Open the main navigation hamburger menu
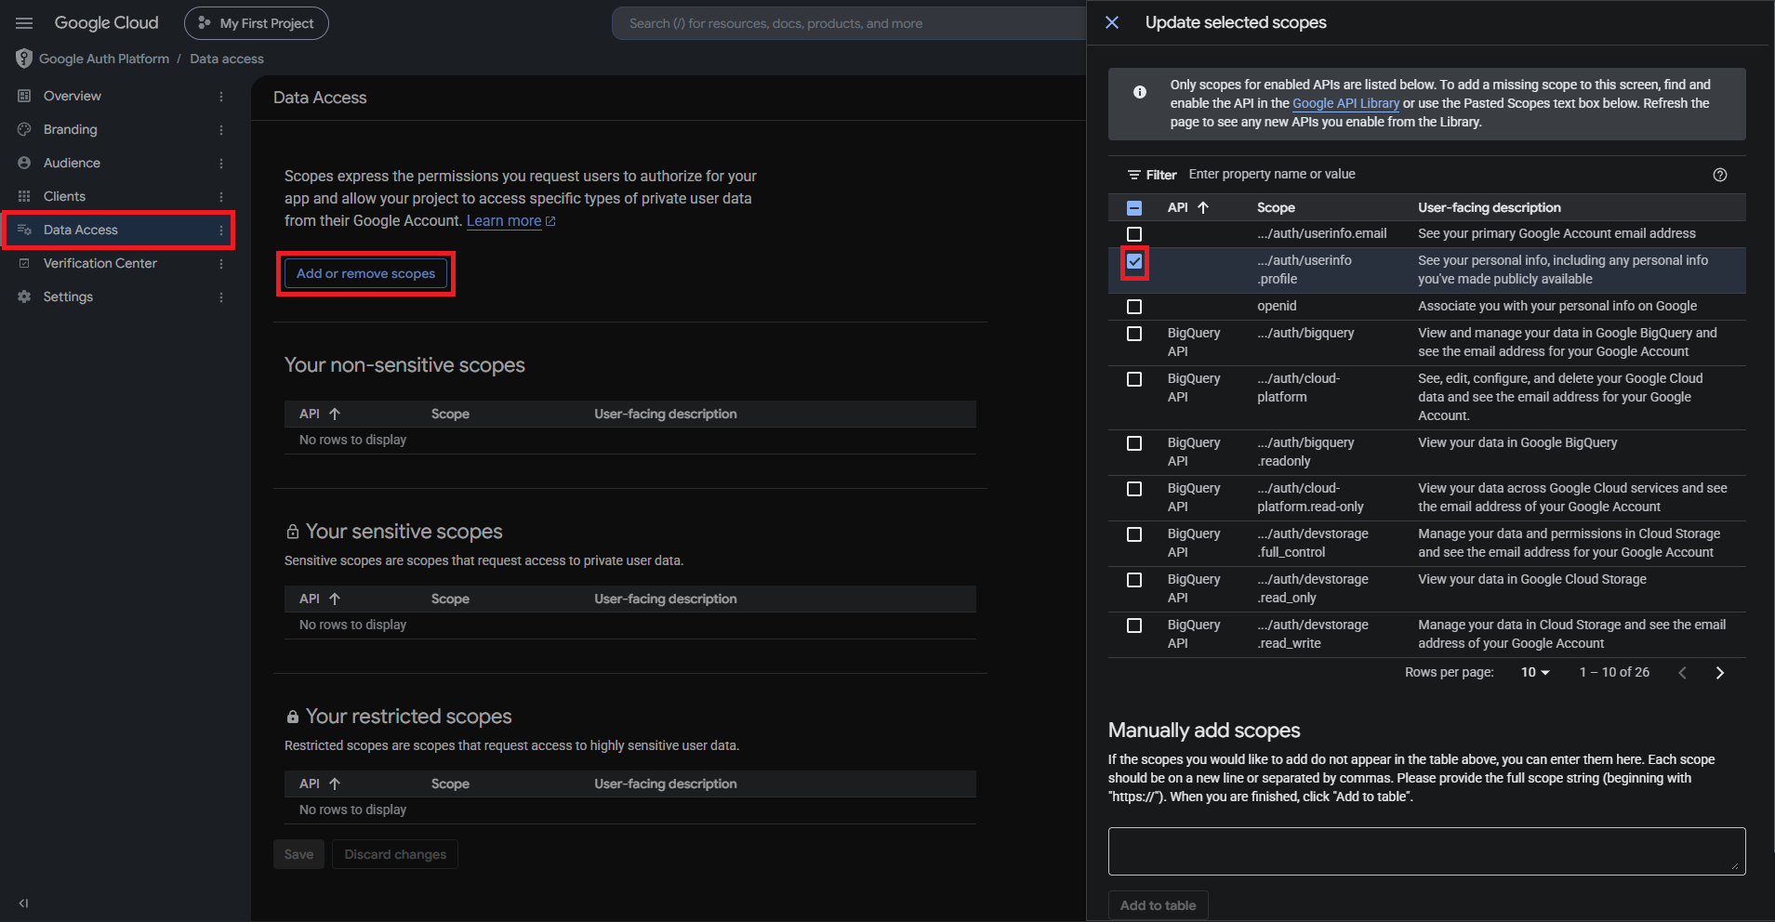This screenshot has height=922, width=1775. pos(24,23)
